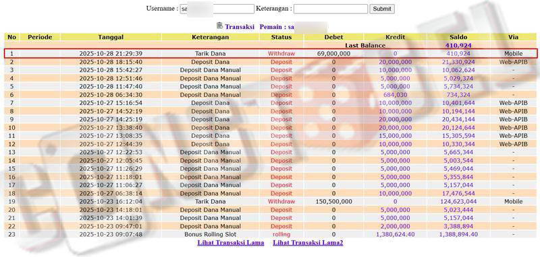Click the rolling status text
540x257 pixels.
(x=281, y=234)
